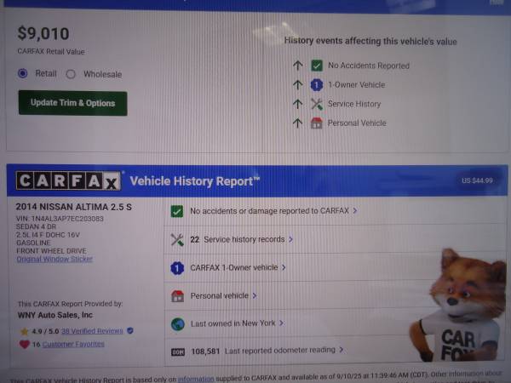Click the verified checkmark badge after reviews
The height and width of the screenshot is (383, 511).
coord(130,330)
